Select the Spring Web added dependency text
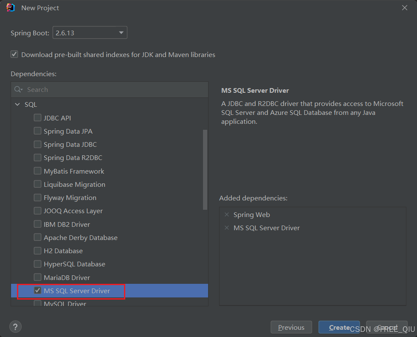The width and height of the screenshot is (417, 337). [x=251, y=215]
